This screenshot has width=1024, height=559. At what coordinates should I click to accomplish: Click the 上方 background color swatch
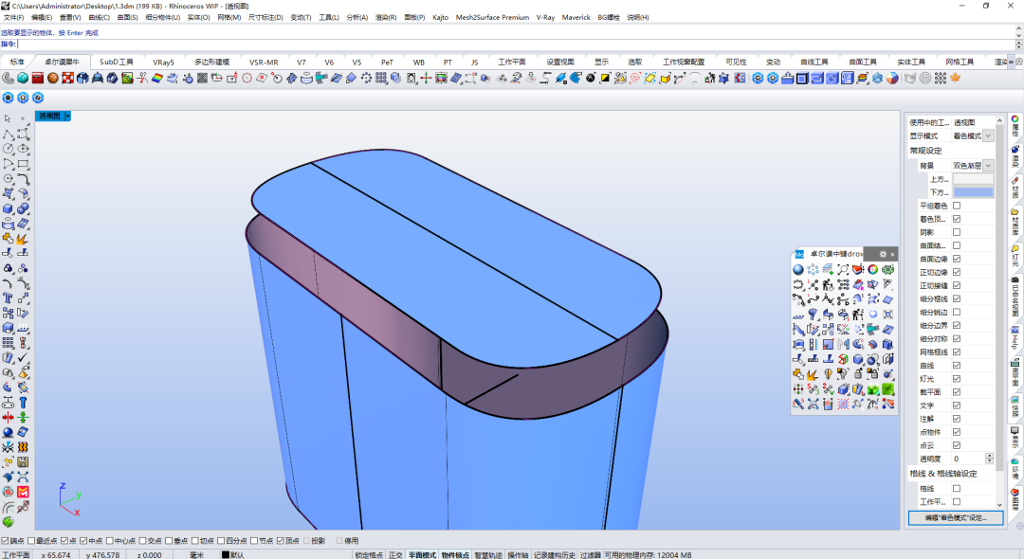click(x=973, y=179)
